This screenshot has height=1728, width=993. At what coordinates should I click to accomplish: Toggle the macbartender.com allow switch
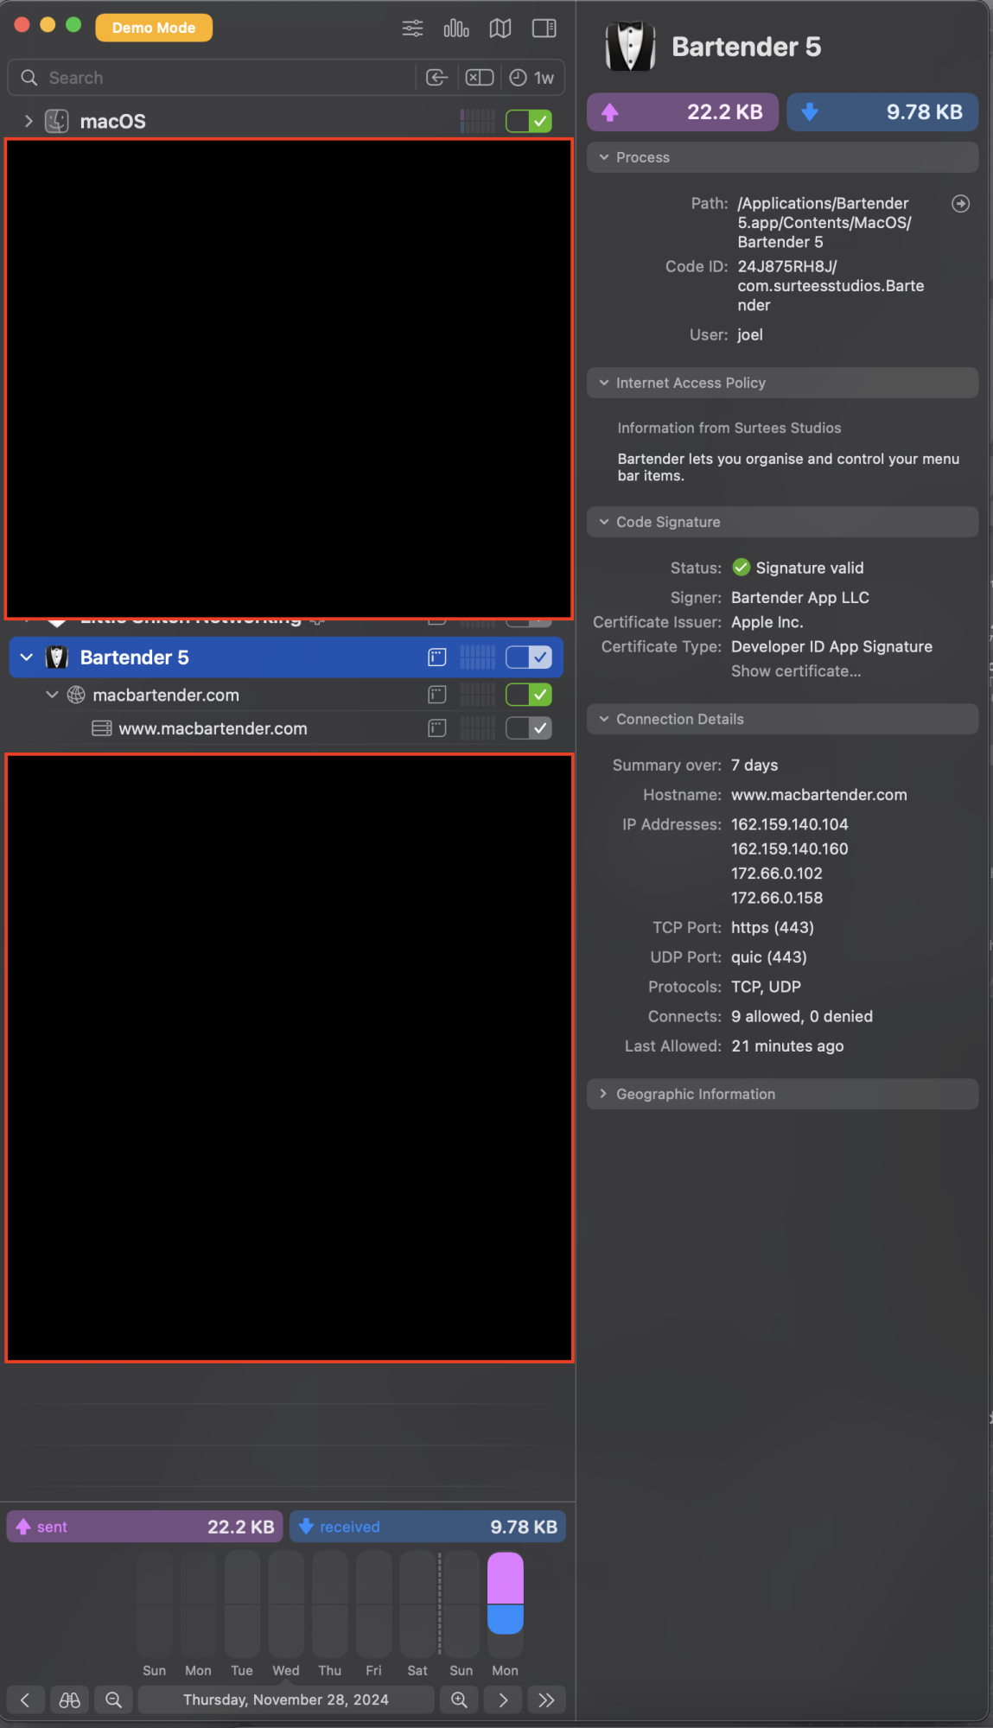point(529,695)
